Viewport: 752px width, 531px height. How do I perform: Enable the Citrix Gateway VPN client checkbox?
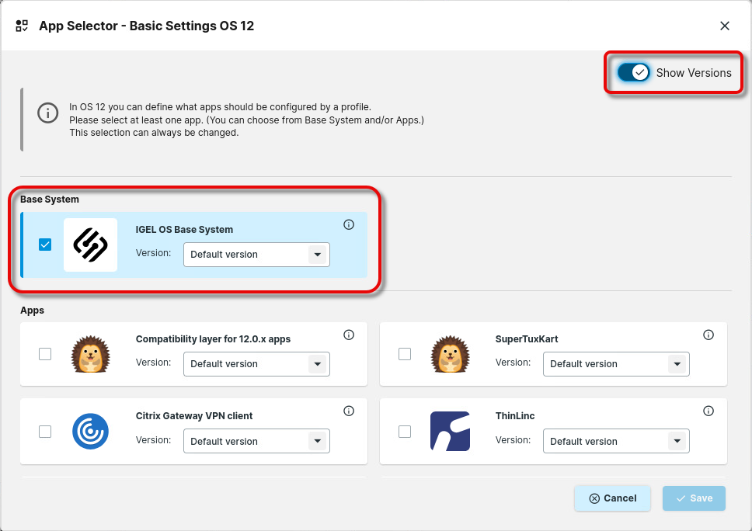(45, 432)
